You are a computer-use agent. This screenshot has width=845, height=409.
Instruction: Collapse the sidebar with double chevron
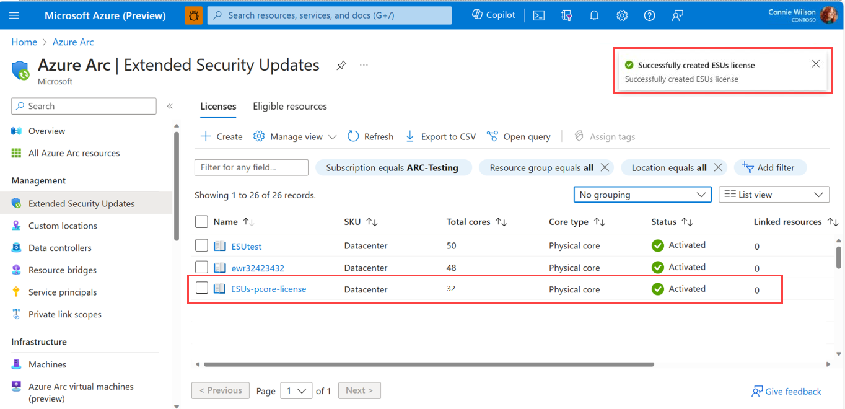pyautogui.click(x=170, y=106)
